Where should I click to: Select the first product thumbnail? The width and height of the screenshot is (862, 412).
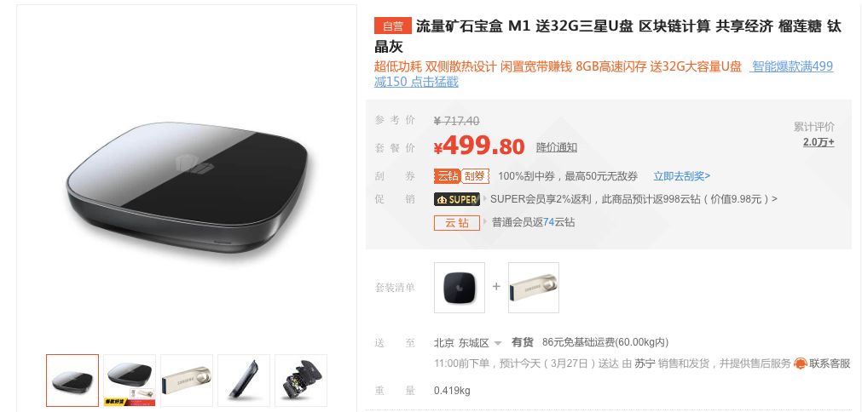tap(72, 381)
